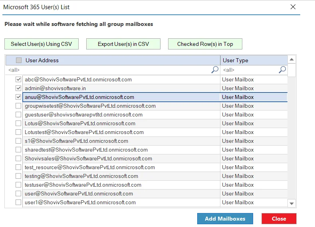This screenshot has height=227, width=315.
Task: Click the scroll up arrow of the list
Action: coord(292,59)
